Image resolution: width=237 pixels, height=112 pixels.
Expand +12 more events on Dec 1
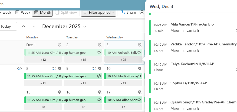click(43, 60)
